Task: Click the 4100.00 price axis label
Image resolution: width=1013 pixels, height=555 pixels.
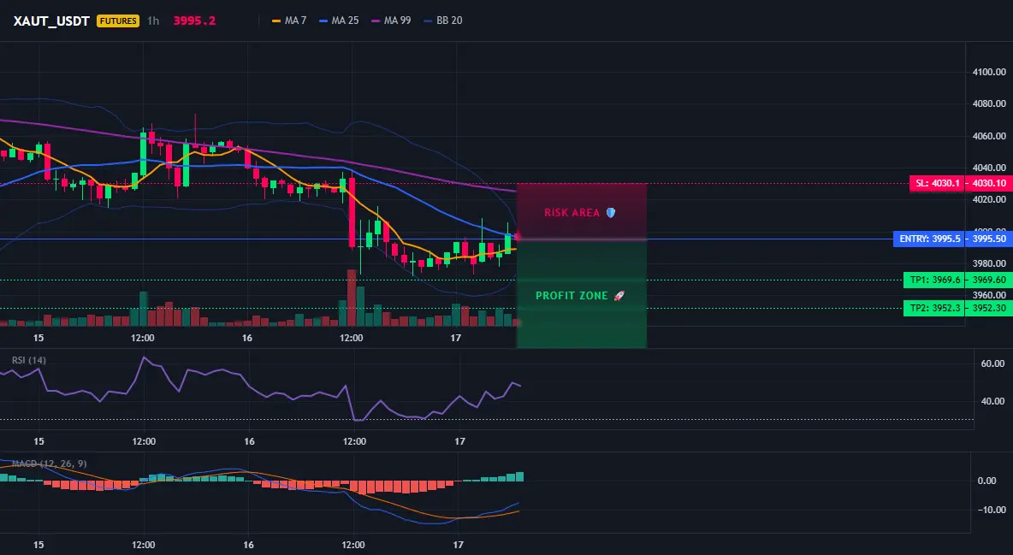Action: click(x=989, y=72)
